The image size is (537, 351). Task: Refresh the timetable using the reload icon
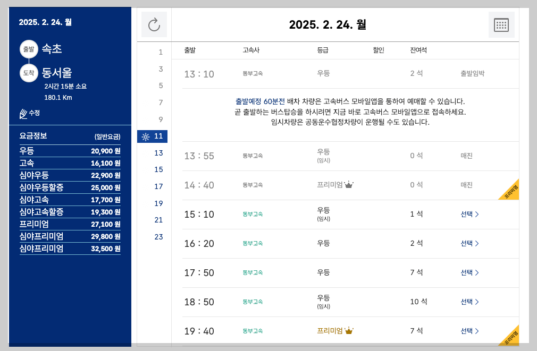[154, 24]
